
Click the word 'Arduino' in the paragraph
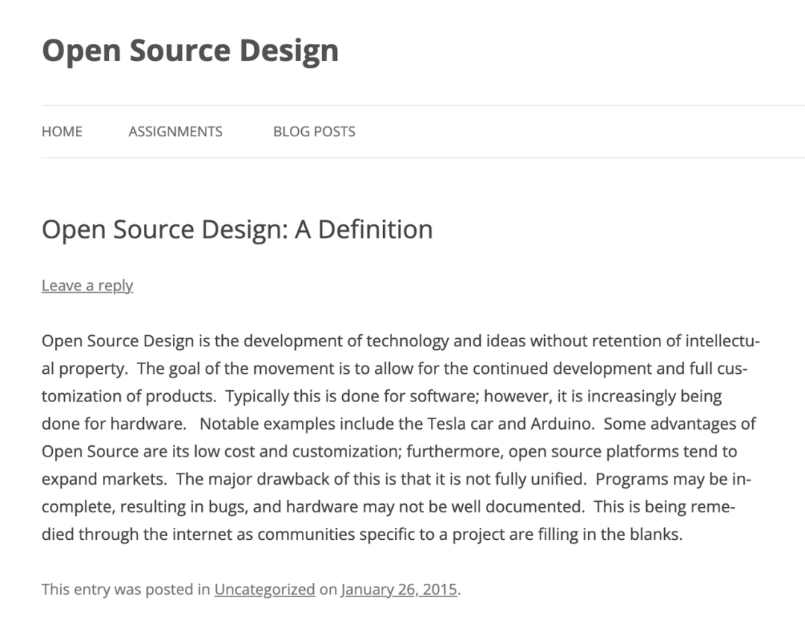565,424
